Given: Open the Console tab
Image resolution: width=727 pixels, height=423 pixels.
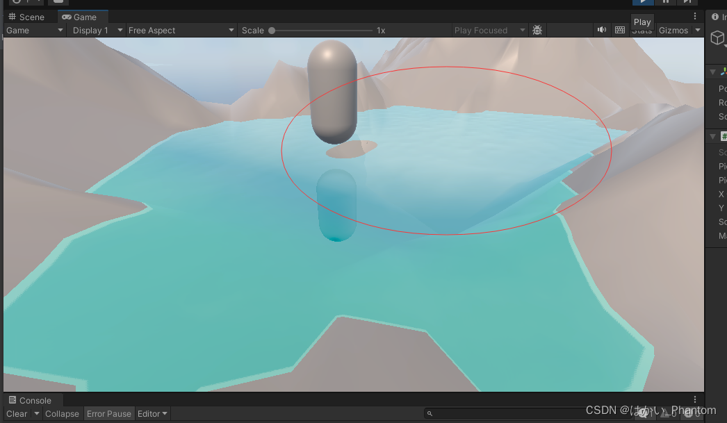Looking at the screenshot, I should click(x=30, y=400).
